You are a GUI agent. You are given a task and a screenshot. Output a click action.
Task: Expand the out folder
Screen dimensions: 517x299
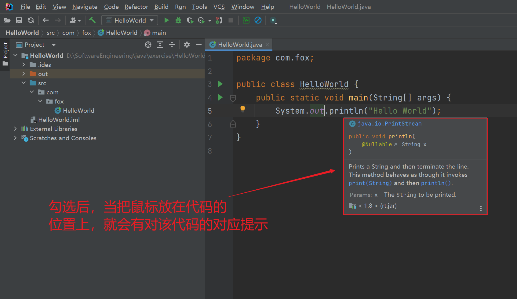pyautogui.click(x=24, y=74)
